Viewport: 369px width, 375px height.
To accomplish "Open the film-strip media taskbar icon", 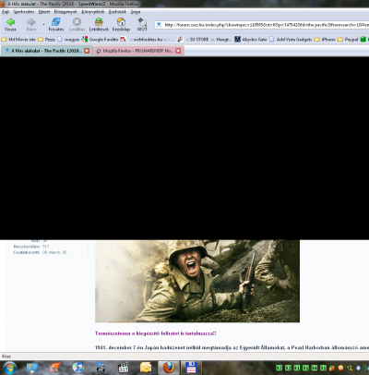I will [x=101, y=368].
